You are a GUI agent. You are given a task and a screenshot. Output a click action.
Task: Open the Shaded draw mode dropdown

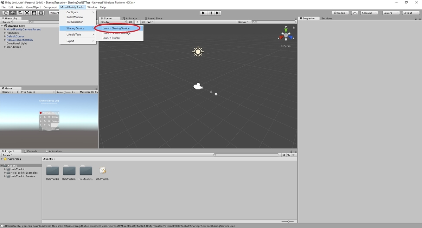point(113,22)
